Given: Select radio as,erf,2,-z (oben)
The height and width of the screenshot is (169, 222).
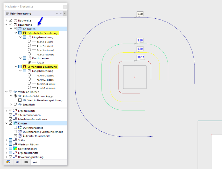Looking at the screenshot, I should [29, 46].
